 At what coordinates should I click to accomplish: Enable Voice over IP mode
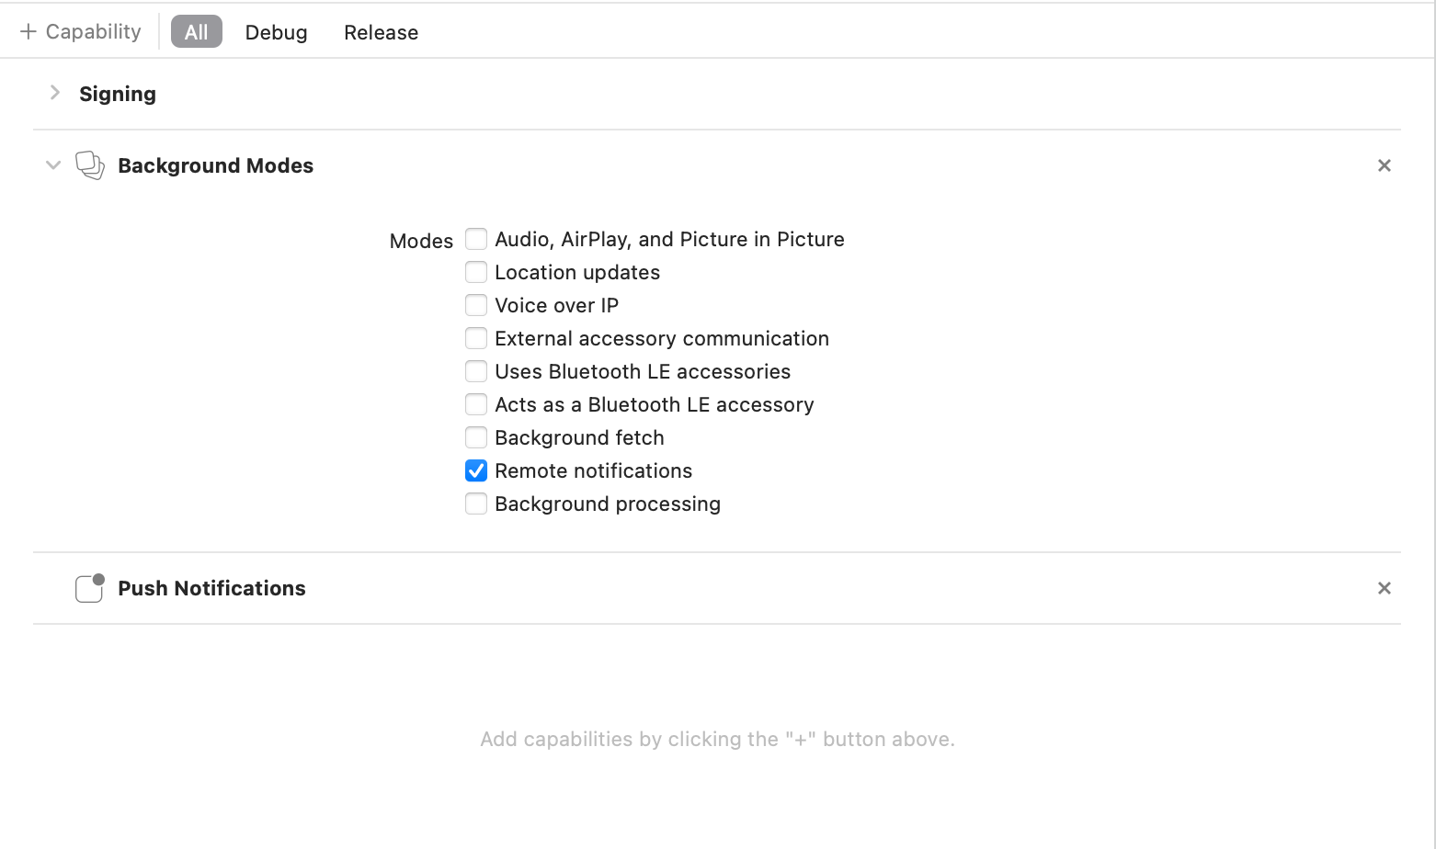click(x=476, y=305)
